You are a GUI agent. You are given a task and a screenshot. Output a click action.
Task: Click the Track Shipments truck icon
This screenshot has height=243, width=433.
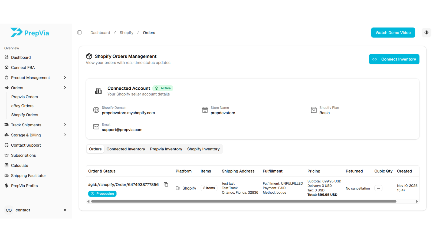(6, 125)
